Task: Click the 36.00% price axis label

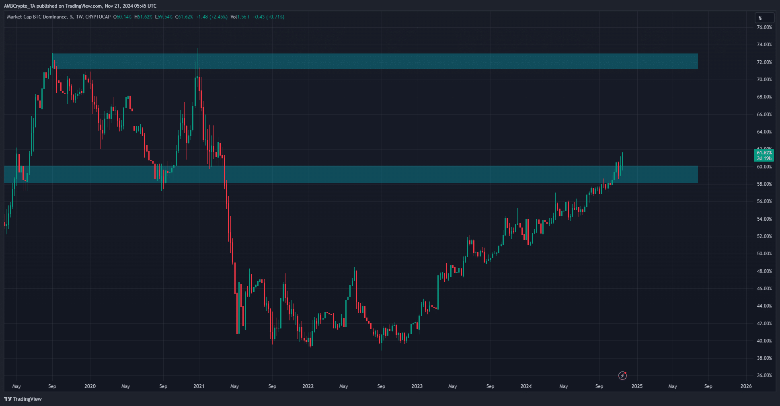Action: pos(764,375)
